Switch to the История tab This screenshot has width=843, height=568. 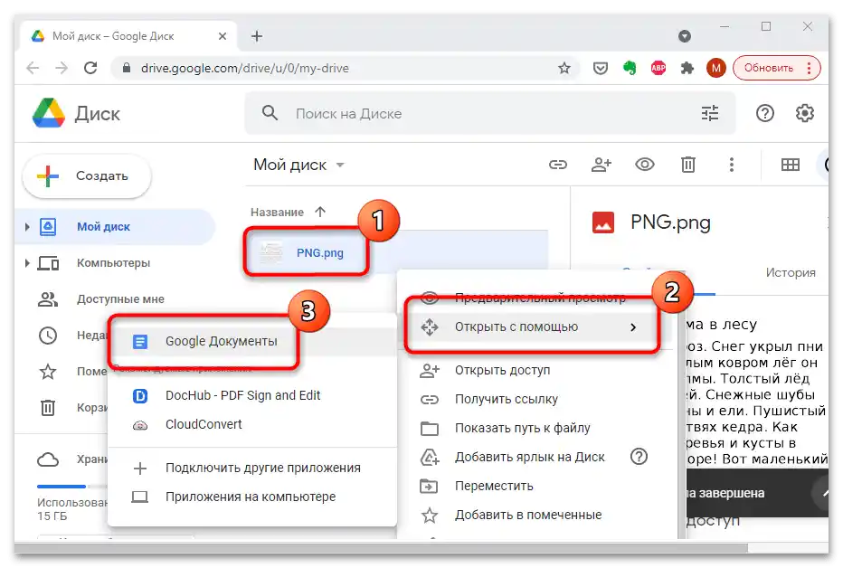[x=791, y=272]
